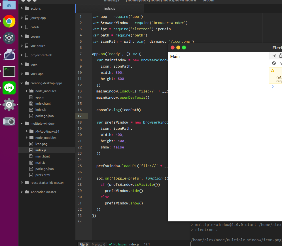
Task: Open main.html in the tree
Action: coord(43,156)
